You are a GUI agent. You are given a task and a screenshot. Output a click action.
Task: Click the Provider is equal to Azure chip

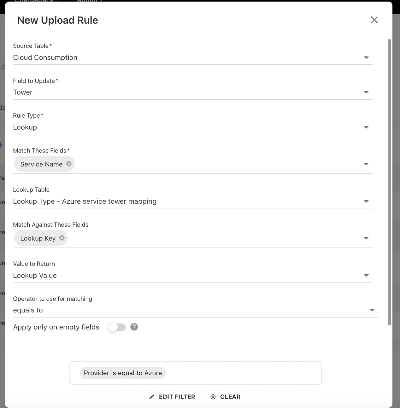pyautogui.click(x=123, y=373)
